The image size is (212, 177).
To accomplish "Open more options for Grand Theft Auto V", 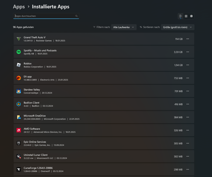I will pyautogui.click(x=188, y=39).
